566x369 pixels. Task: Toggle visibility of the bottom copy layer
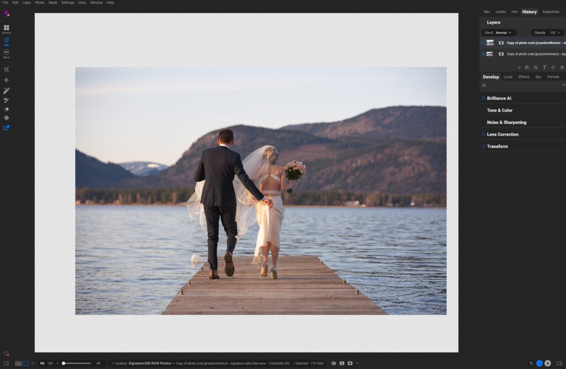coord(483,54)
